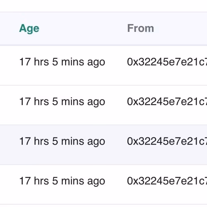Select the From column header
207x207 pixels.
[140, 28]
